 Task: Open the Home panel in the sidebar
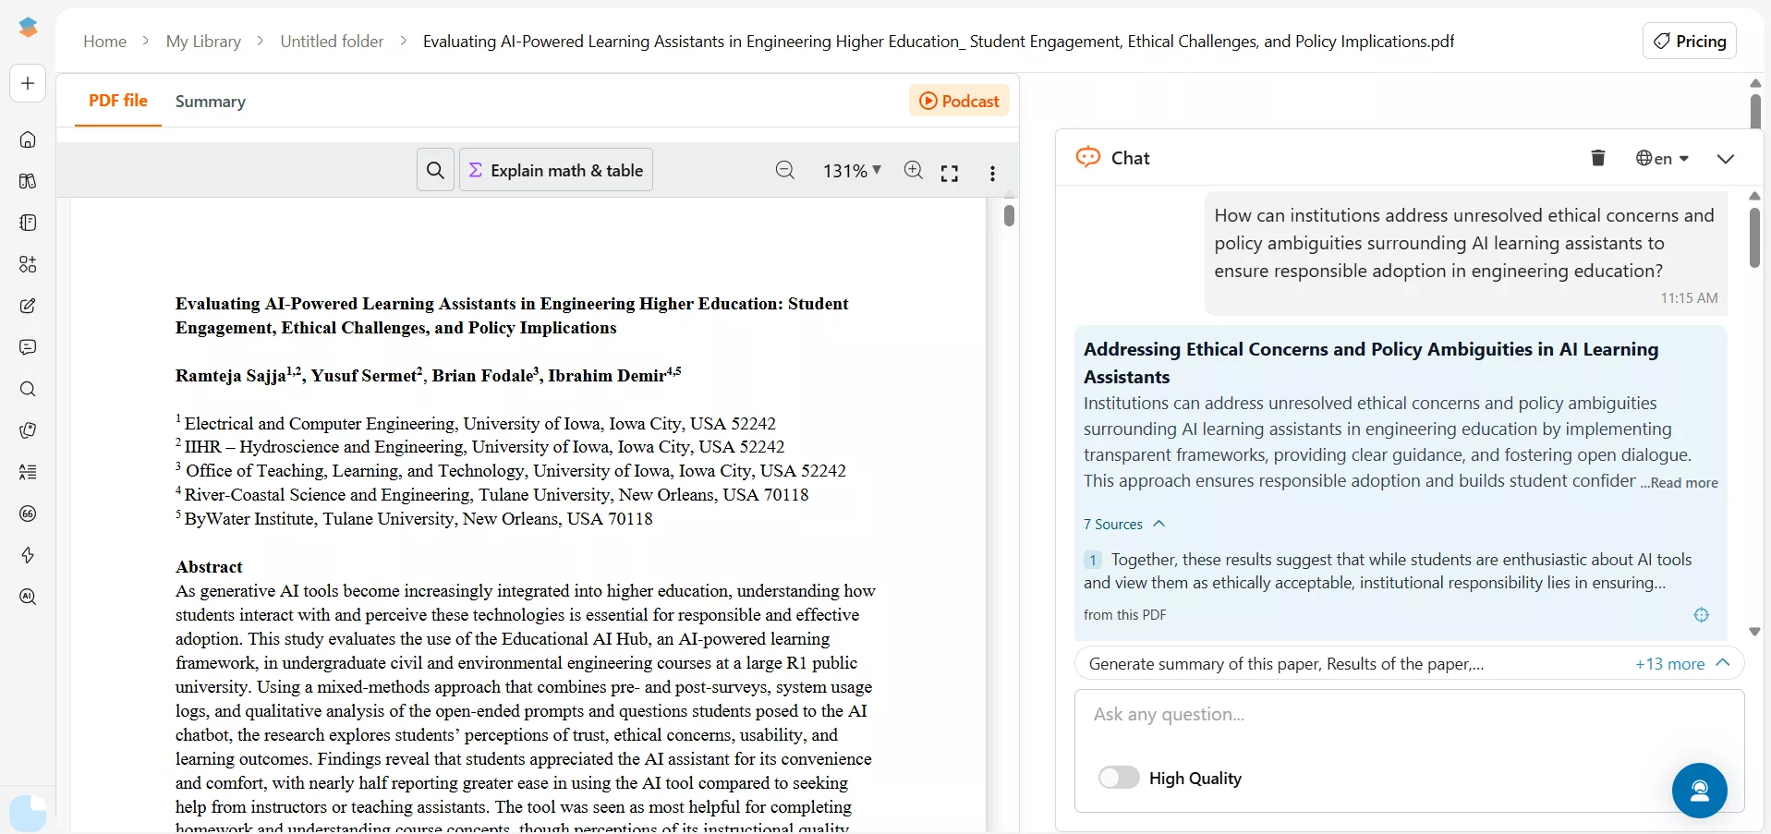tap(28, 139)
